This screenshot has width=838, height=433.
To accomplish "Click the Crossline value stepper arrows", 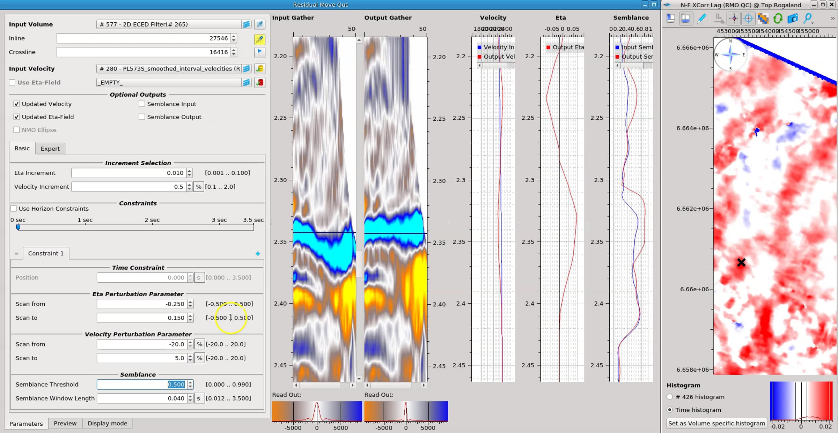I will (234, 52).
